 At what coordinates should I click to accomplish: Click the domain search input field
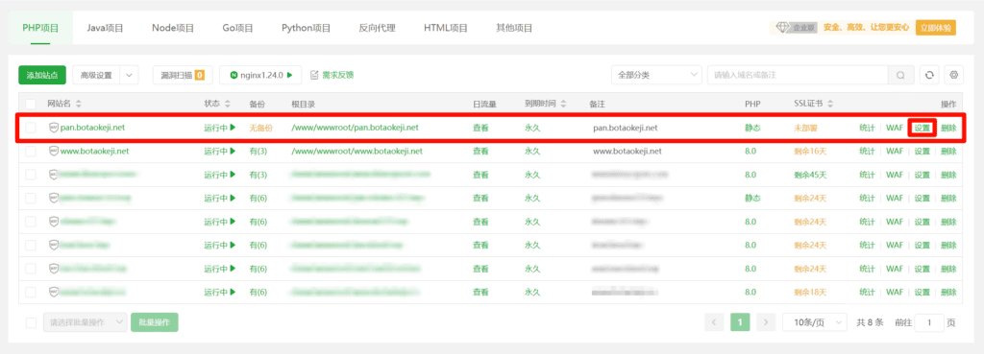pos(798,75)
